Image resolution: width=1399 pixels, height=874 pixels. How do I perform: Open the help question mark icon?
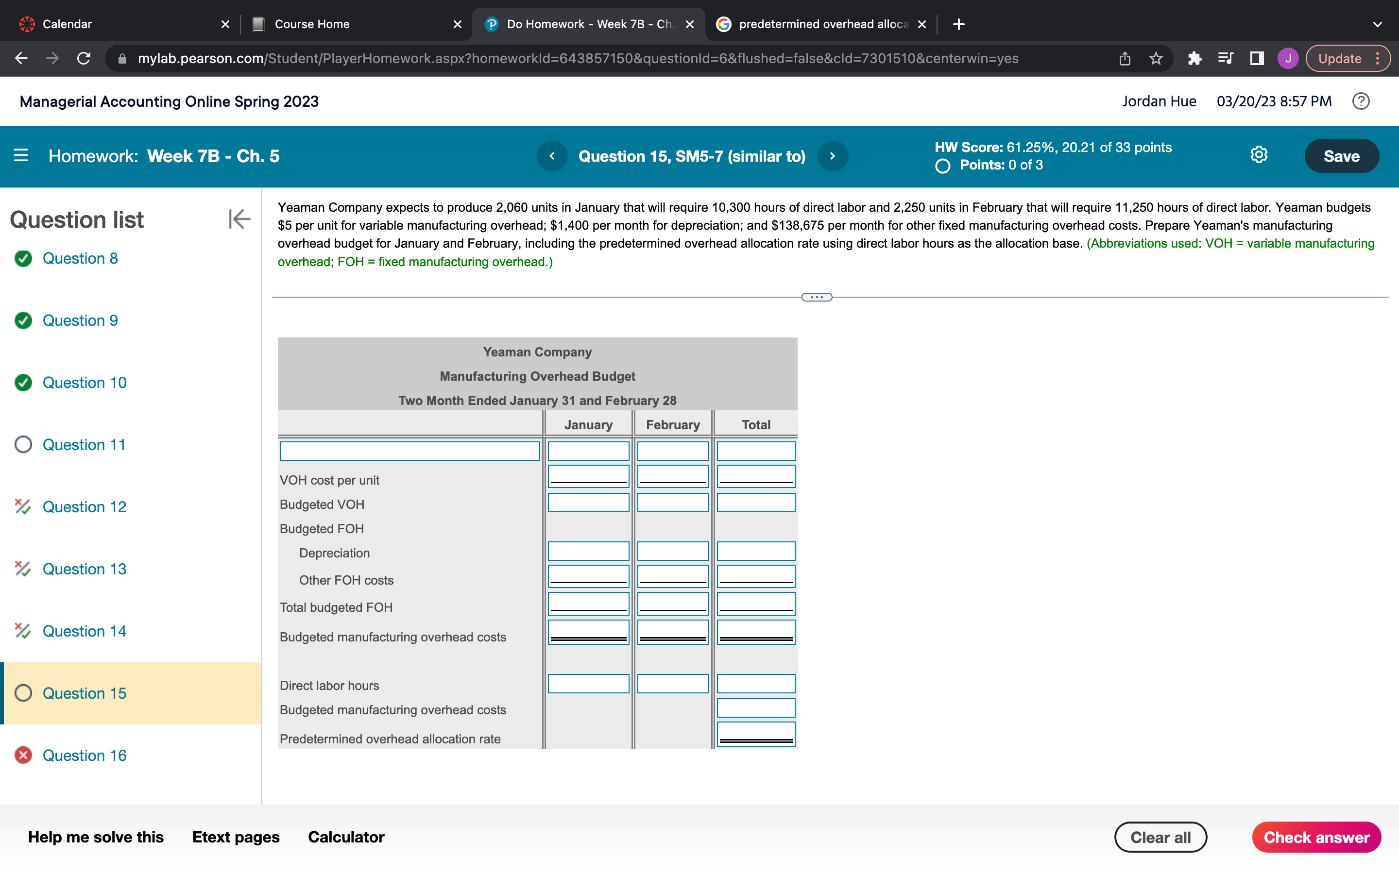[x=1361, y=101]
